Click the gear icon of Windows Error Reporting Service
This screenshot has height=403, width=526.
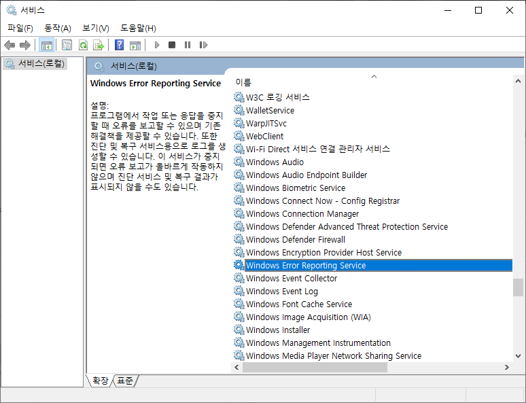point(239,266)
